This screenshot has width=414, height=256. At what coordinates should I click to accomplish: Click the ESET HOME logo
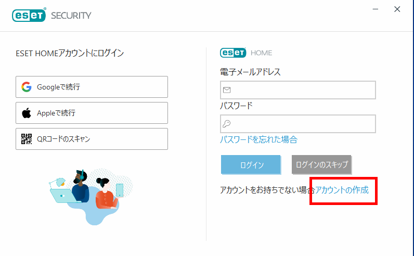(x=246, y=53)
